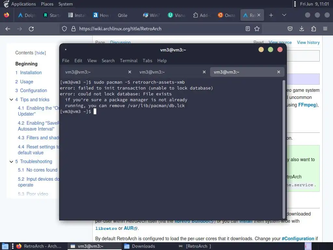This screenshot has height=250, width=333.
Task: Close the active RetroArch browser tab
Action: pyautogui.click(x=259, y=15)
